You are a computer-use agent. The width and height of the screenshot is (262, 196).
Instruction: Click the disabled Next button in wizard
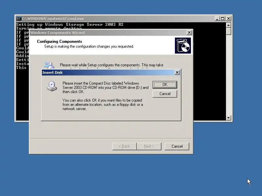tap(149, 146)
